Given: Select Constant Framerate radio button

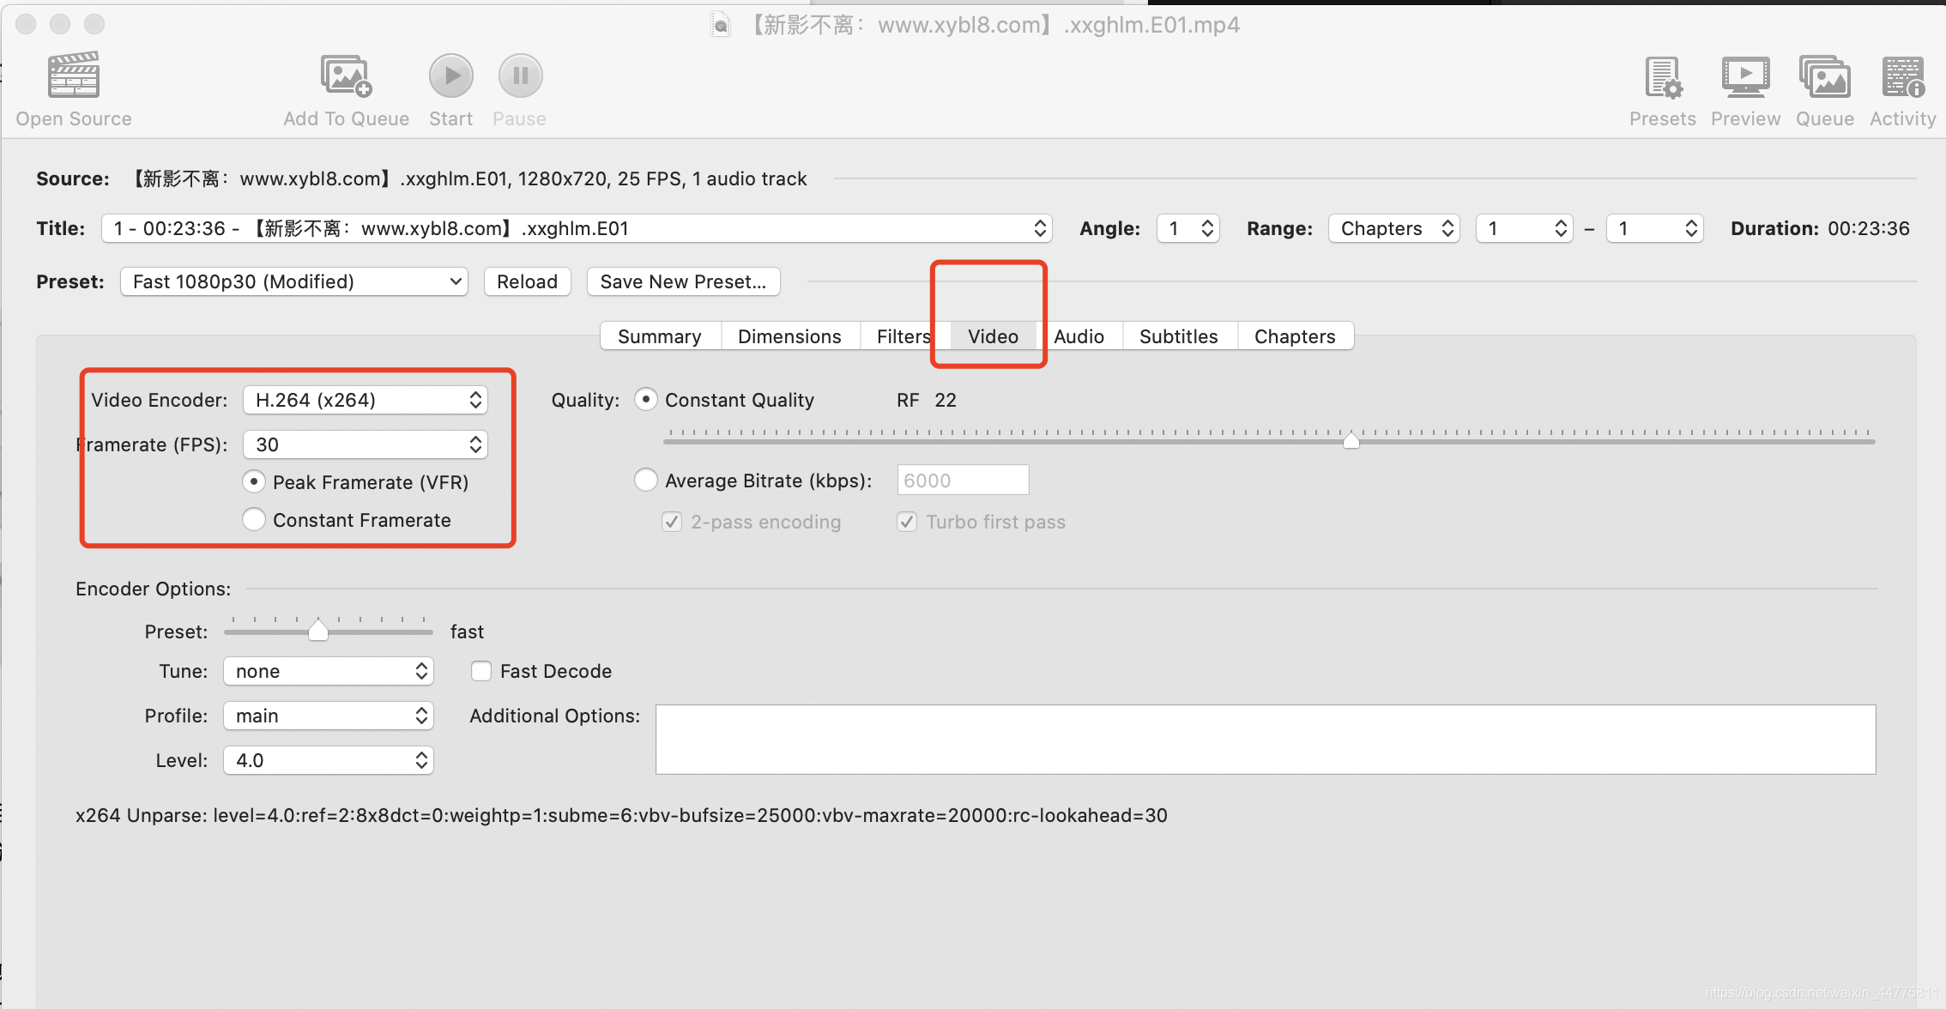Looking at the screenshot, I should click(255, 520).
